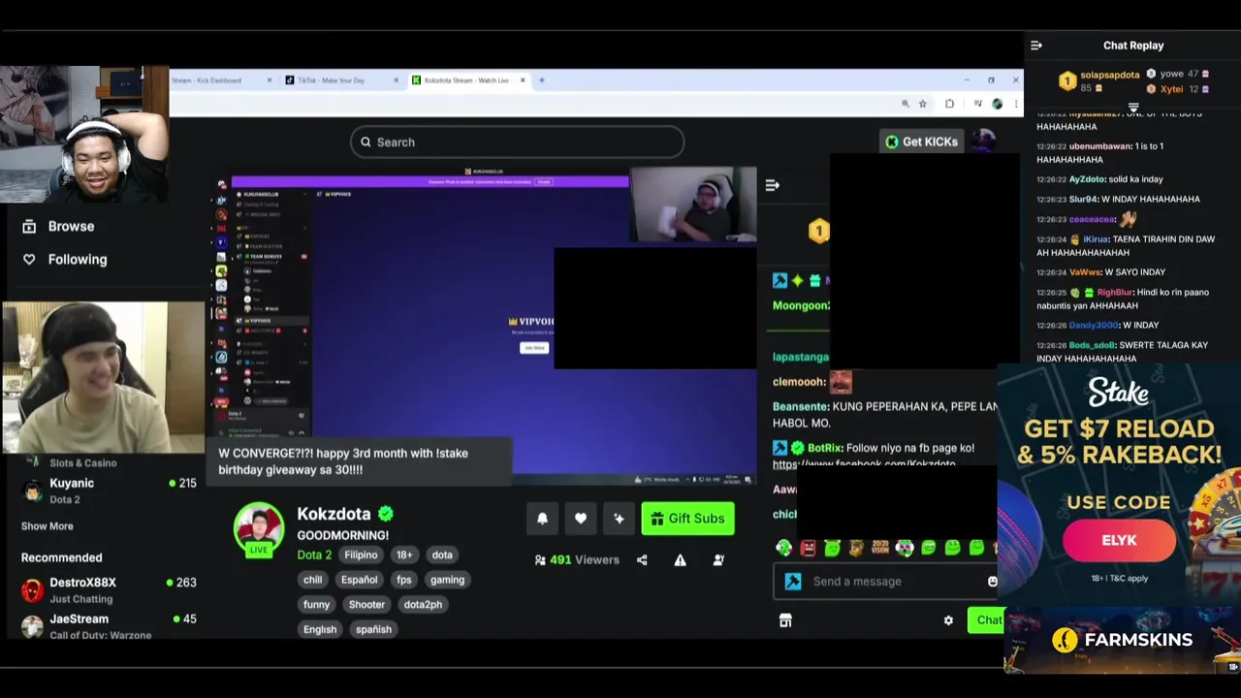This screenshot has height=698, width=1241.
Task: Click solapsapdota top gifter entry
Action: coord(1097,81)
